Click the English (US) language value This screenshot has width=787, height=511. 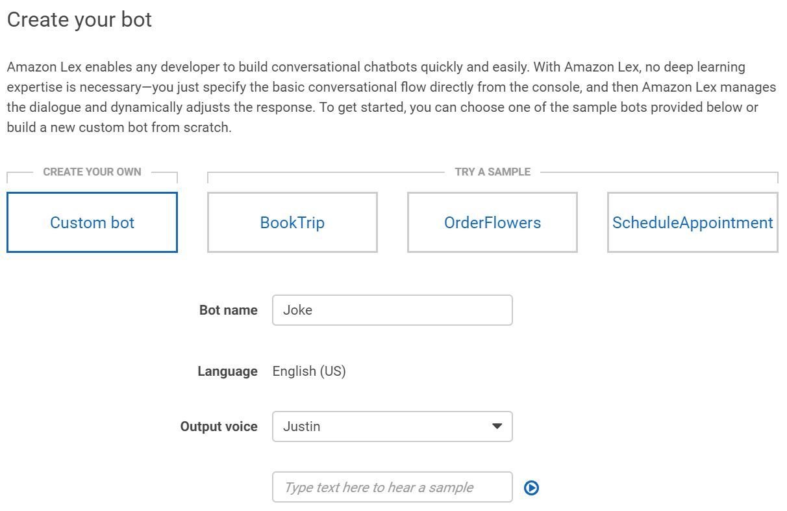pyautogui.click(x=309, y=371)
